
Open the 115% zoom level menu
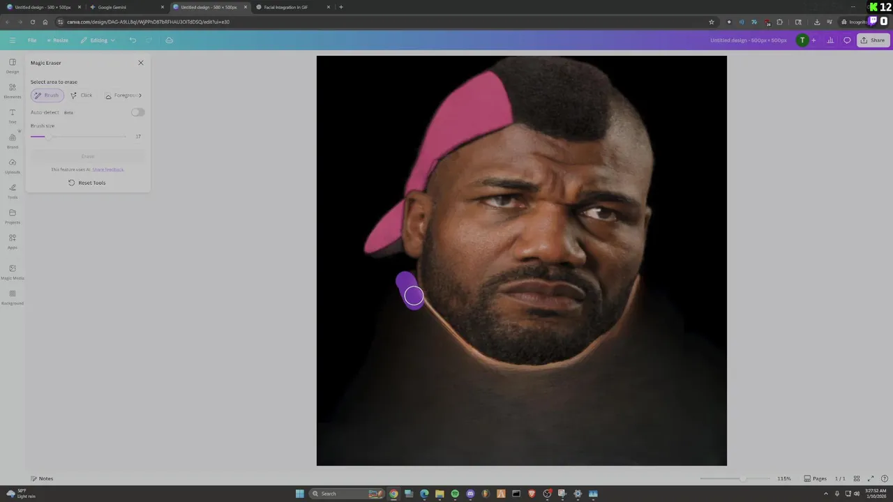[784, 479]
